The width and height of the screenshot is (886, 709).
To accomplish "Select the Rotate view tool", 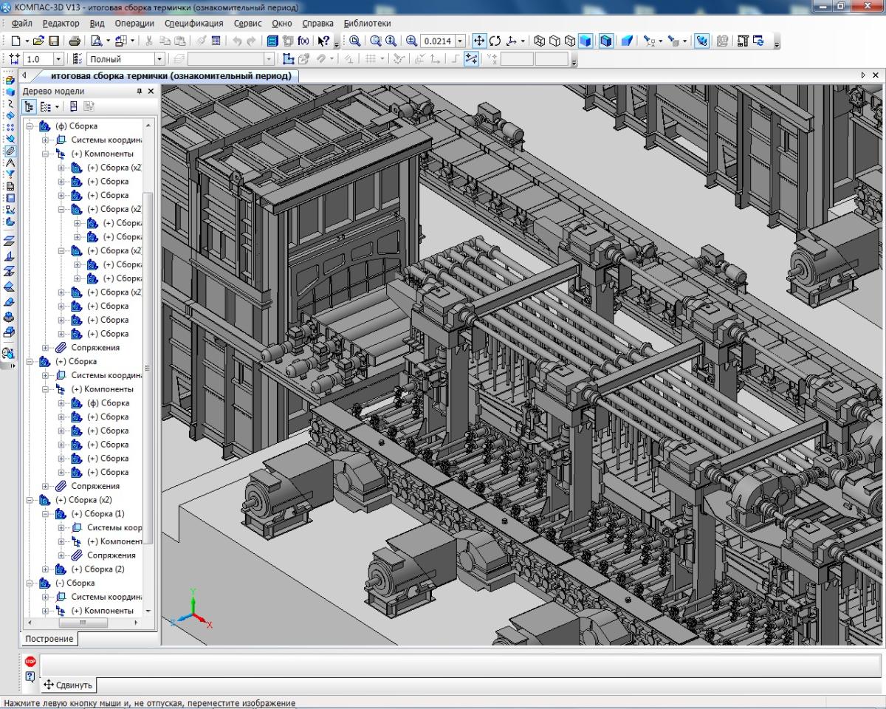I will 495,41.
